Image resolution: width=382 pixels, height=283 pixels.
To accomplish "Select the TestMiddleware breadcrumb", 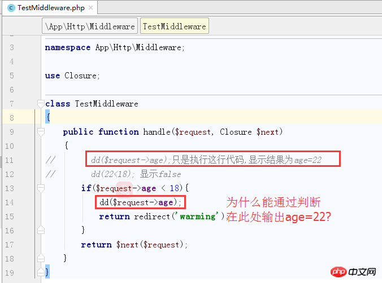I will click(175, 26).
